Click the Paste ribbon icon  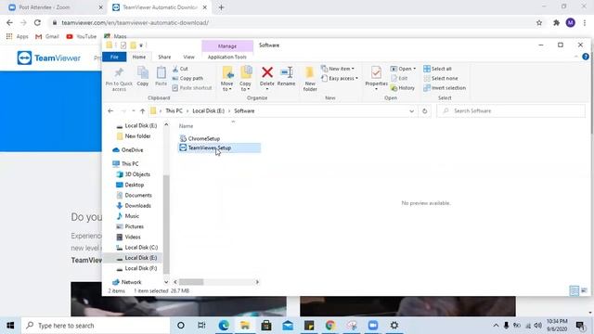tap(161, 76)
